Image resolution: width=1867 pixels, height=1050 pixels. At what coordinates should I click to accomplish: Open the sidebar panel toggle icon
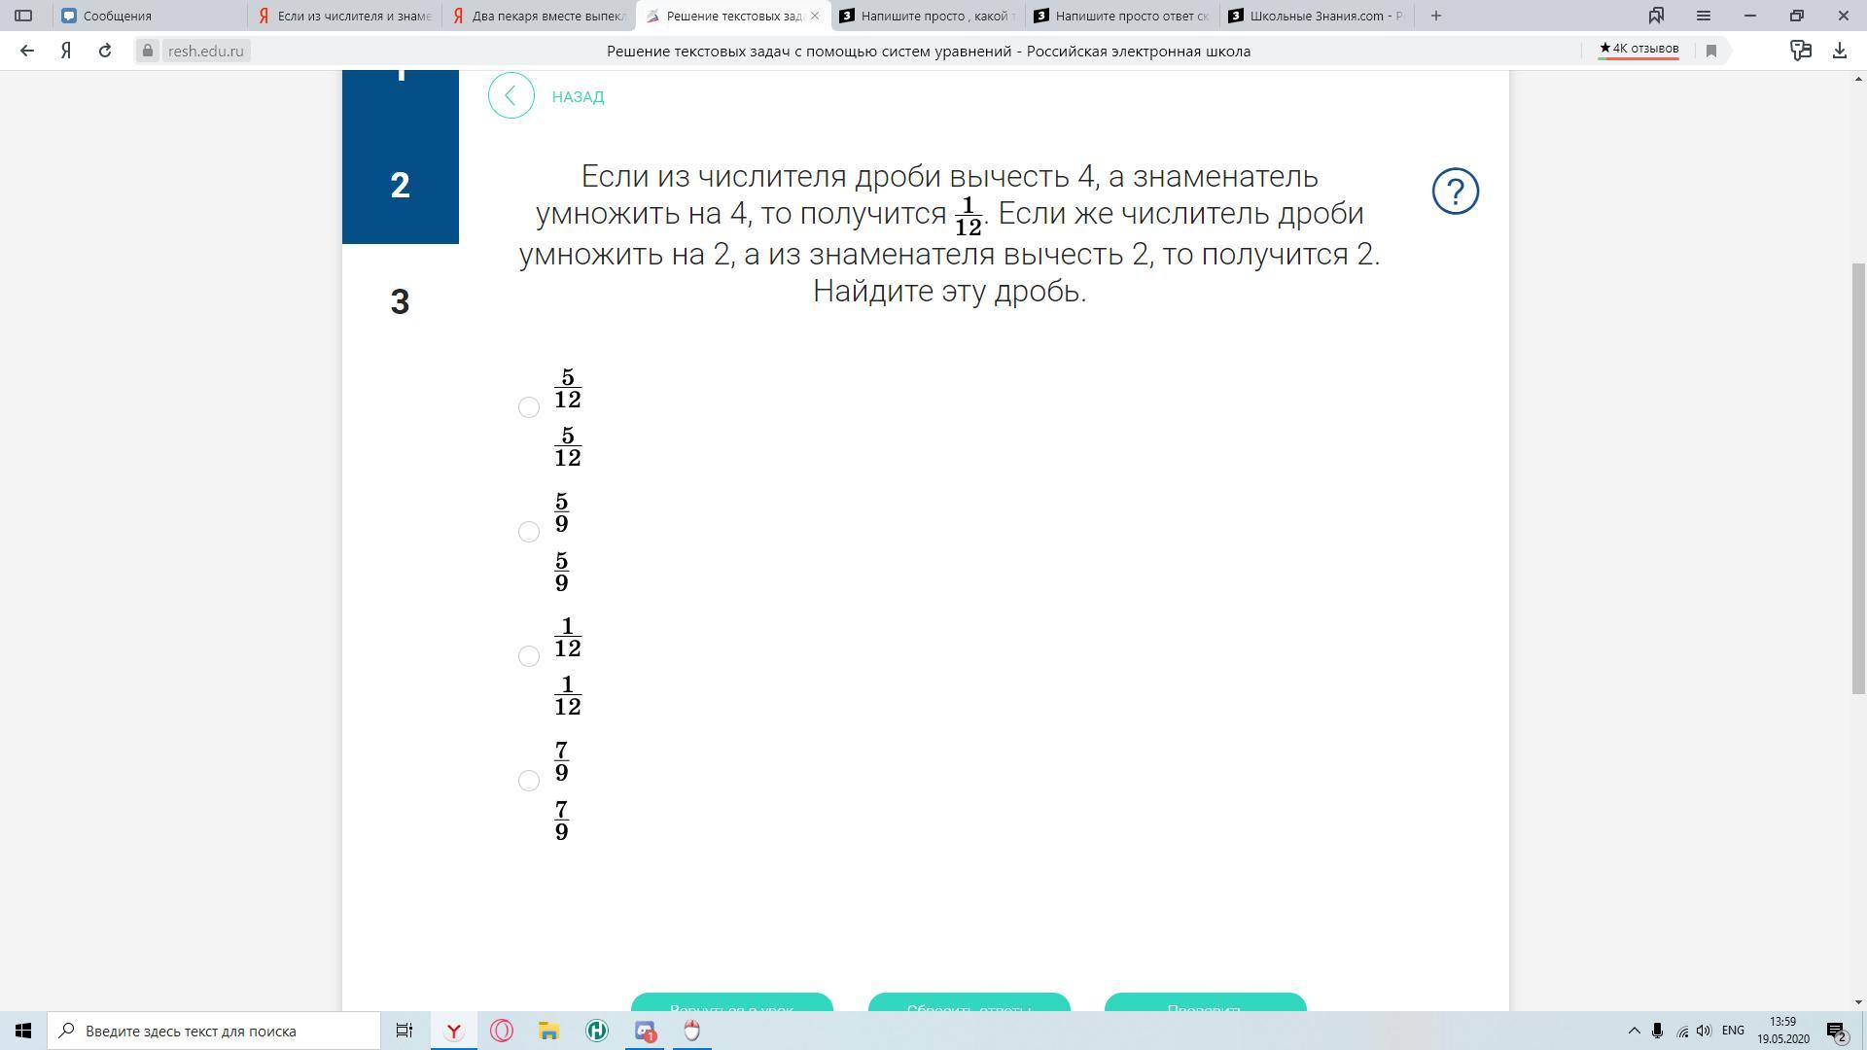pyautogui.click(x=23, y=16)
